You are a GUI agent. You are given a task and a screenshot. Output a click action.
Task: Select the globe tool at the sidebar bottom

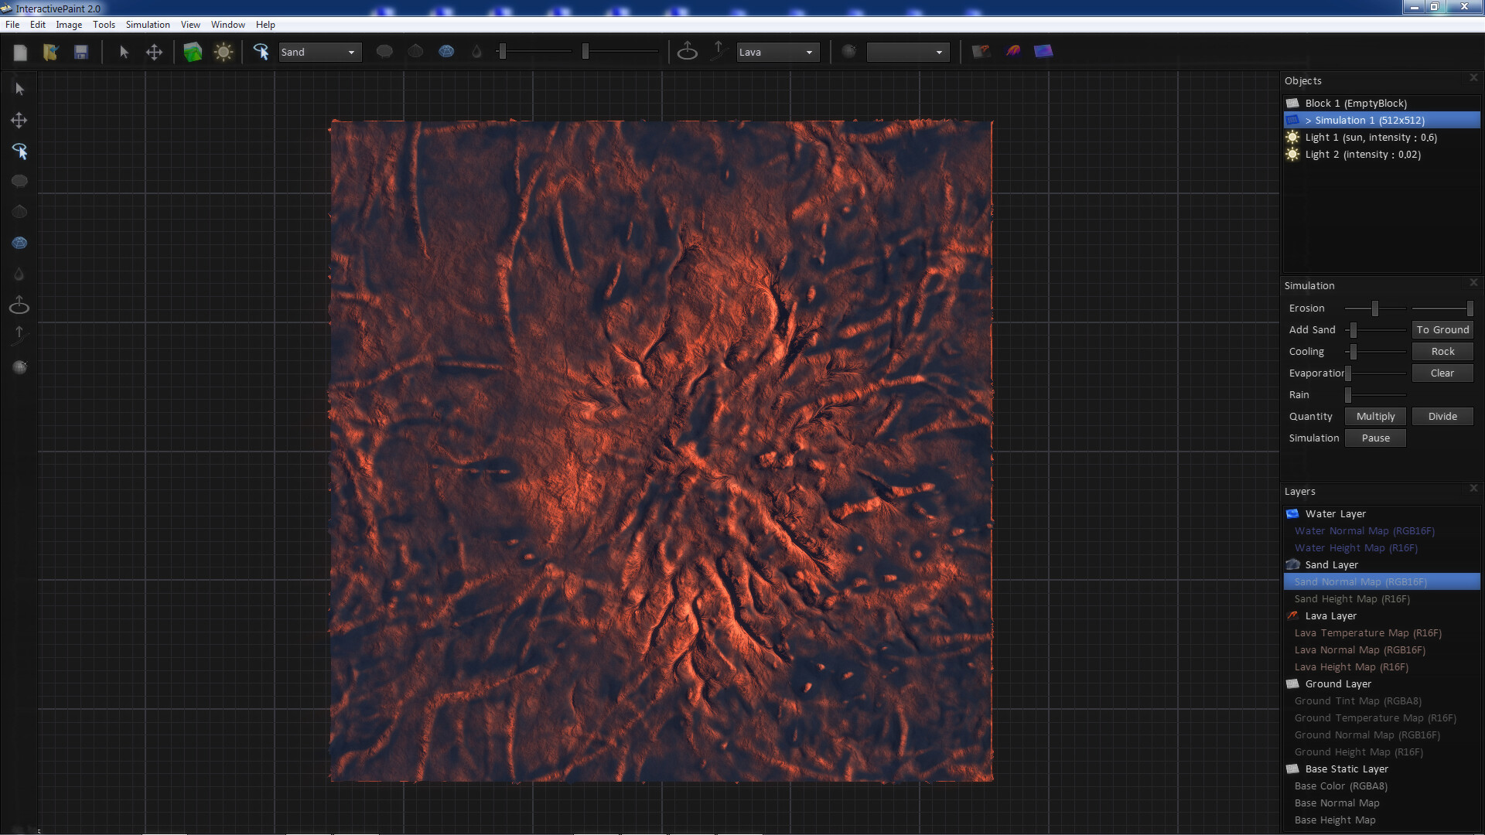(19, 366)
